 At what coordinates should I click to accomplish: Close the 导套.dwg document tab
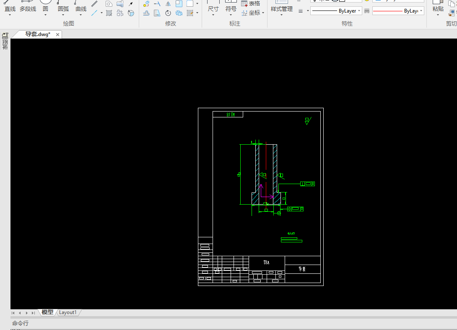tap(57, 34)
